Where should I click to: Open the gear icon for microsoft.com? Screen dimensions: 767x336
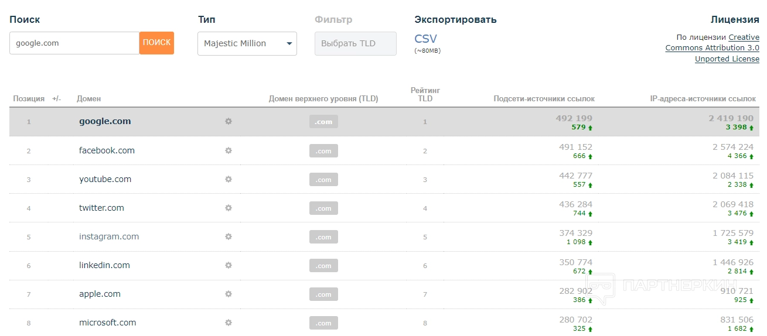coord(229,323)
